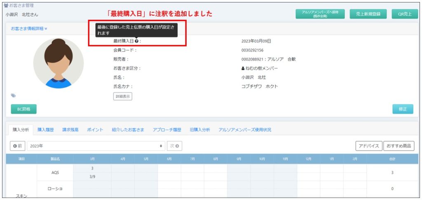Switch to the アプローチ履歴 tab

[167, 130]
